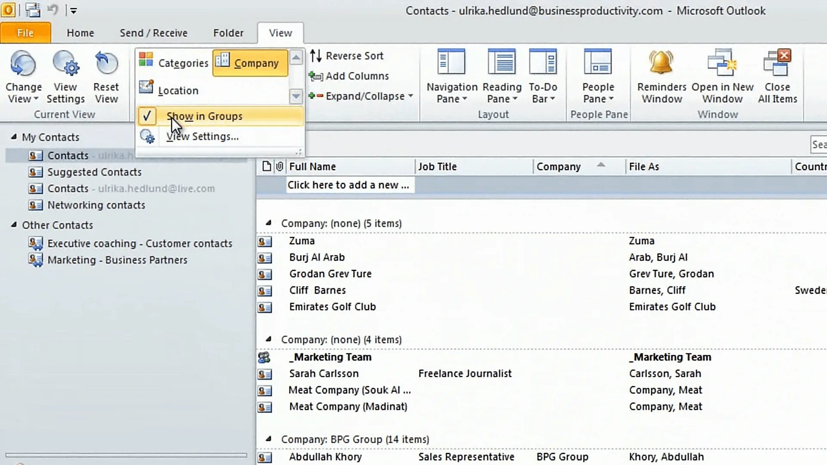827x465 pixels.
Task: Open Customize Quick Access Toolbar dropdown
Action: click(74, 11)
